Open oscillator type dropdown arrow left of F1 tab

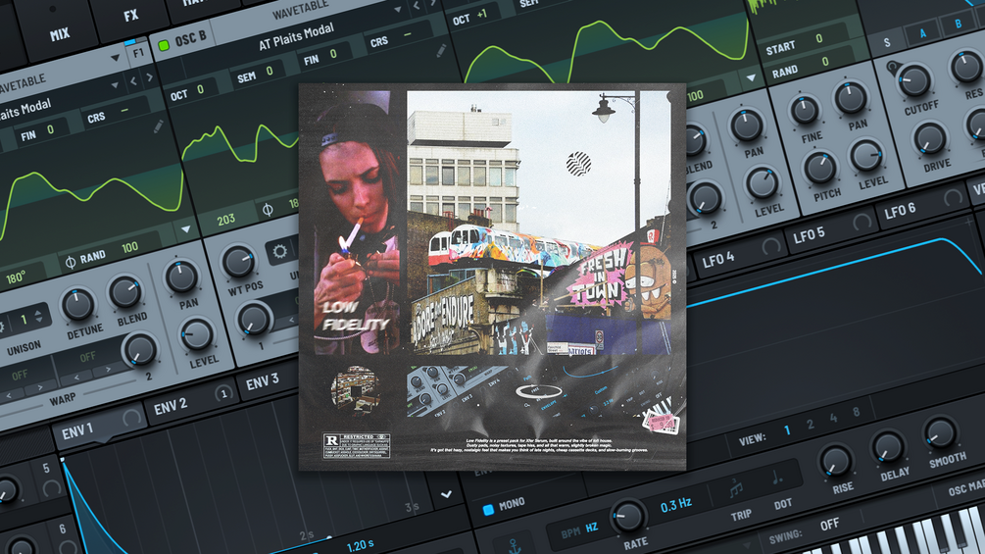(115, 58)
